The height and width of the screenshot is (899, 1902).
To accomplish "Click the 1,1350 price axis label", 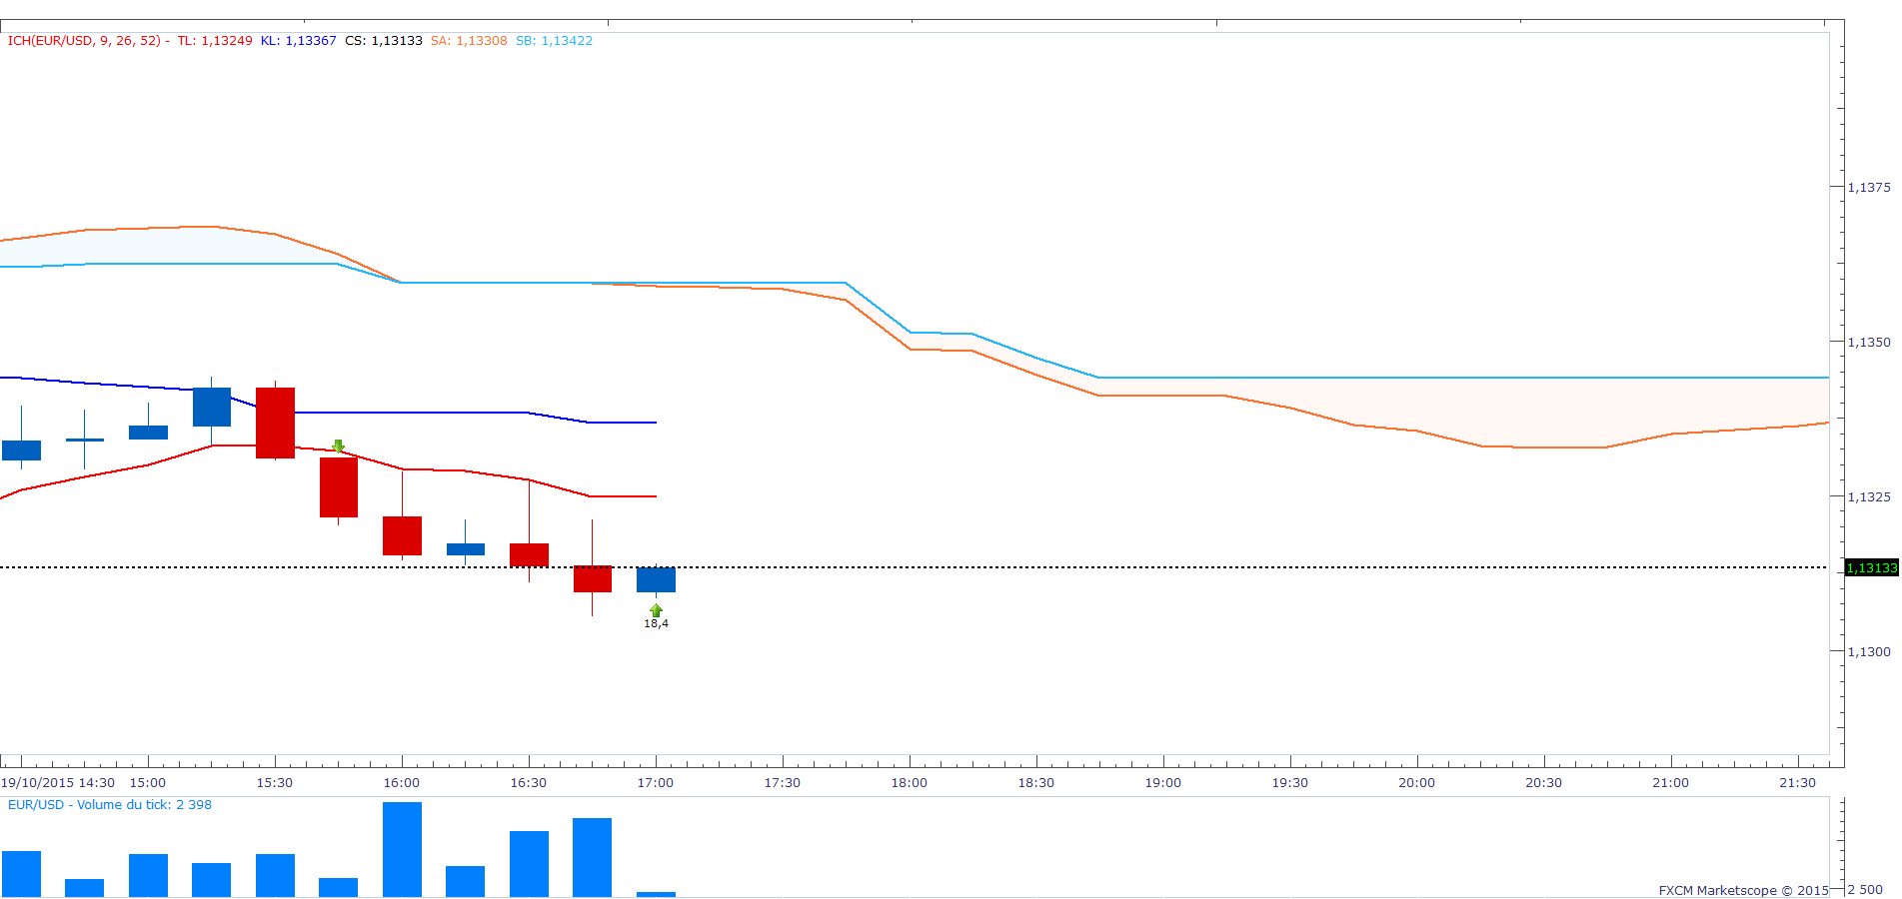I will tap(1869, 343).
